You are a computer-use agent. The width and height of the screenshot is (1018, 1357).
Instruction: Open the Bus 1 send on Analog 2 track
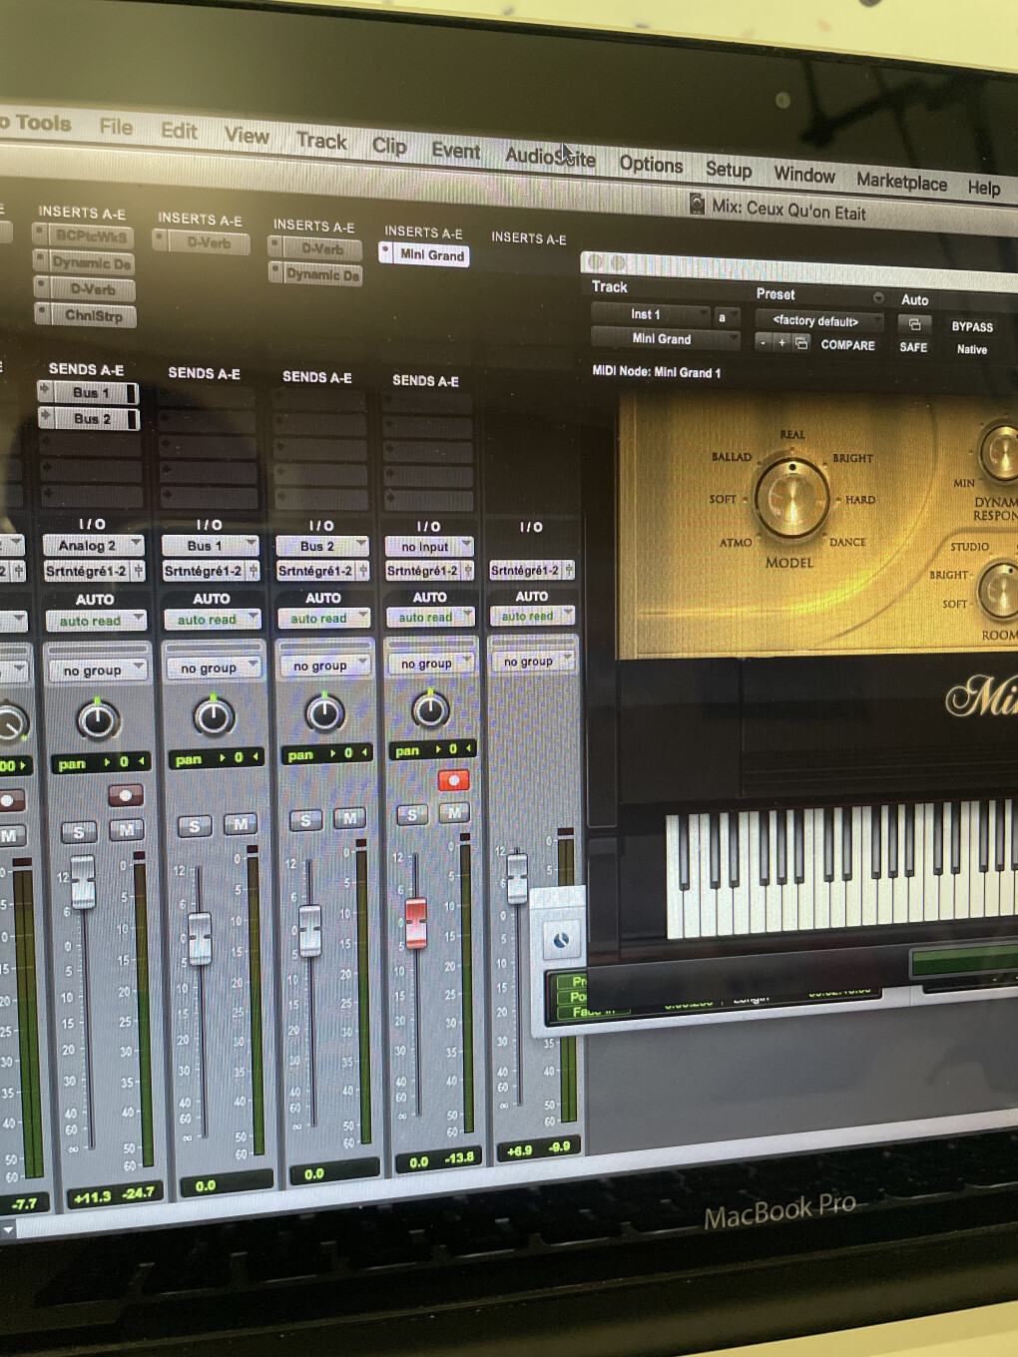(92, 392)
